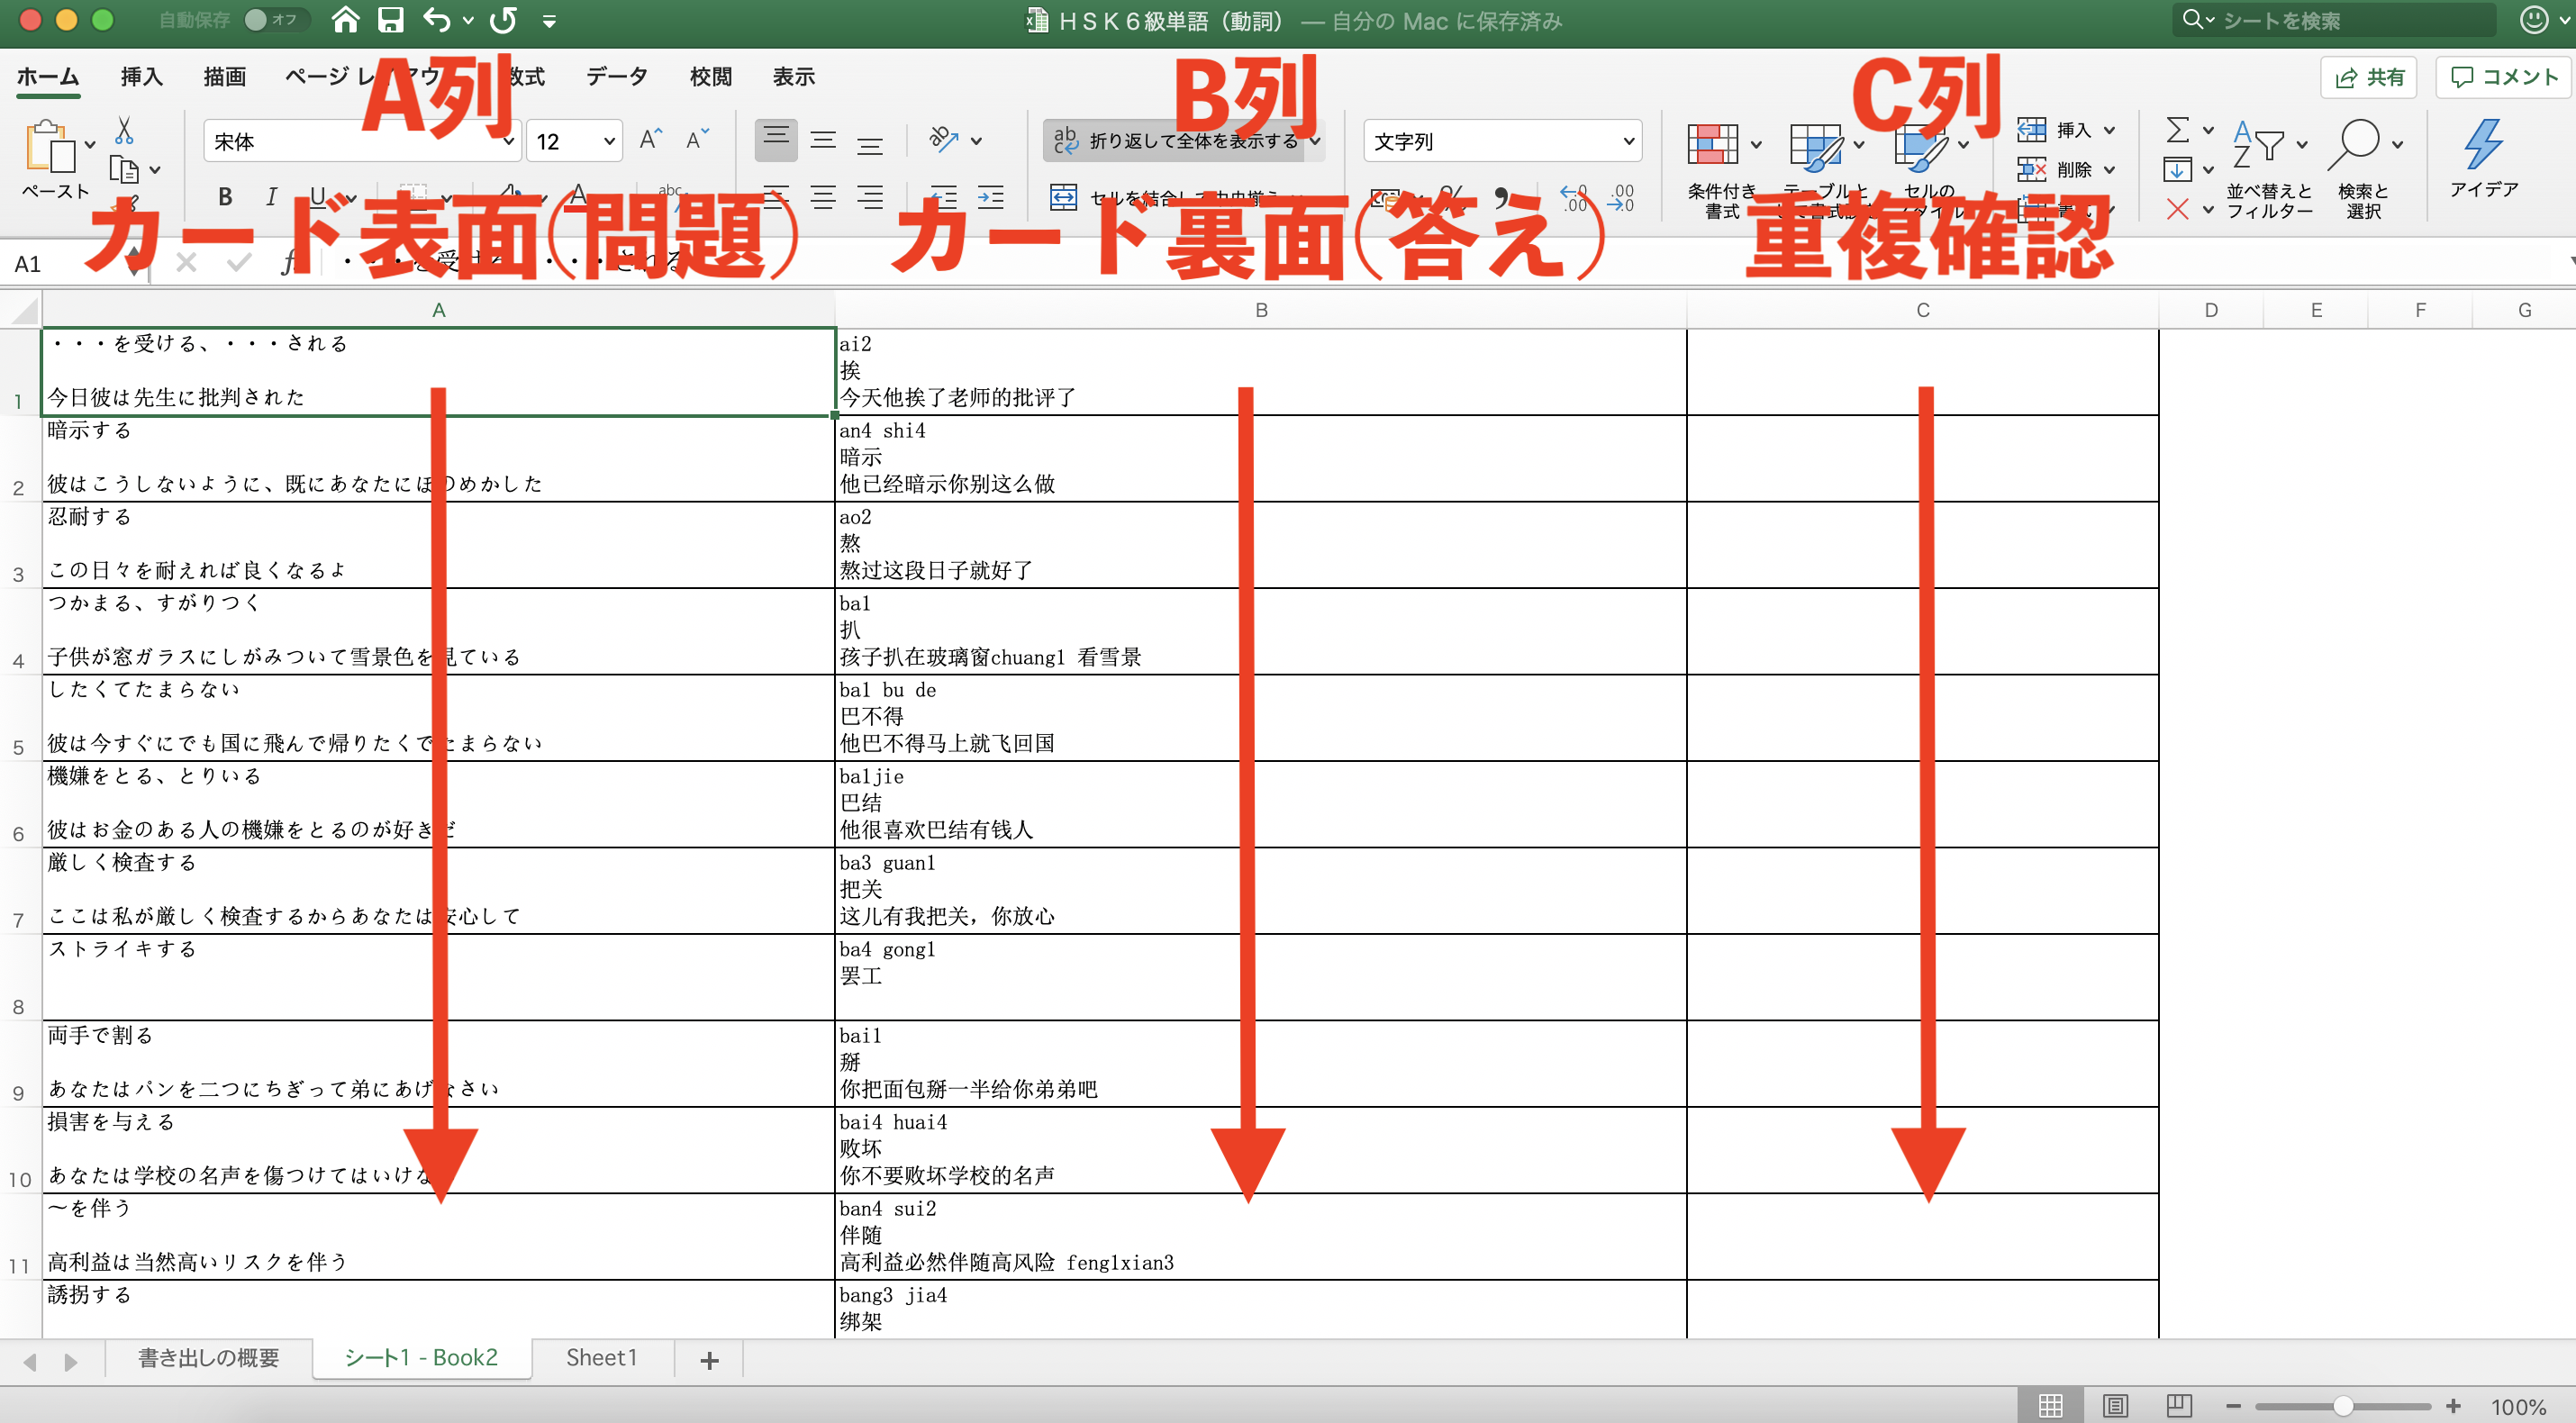Screen dimensions: 2576x1423
Task: Click the Ideas lightning bolt icon
Action: (2483, 145)
